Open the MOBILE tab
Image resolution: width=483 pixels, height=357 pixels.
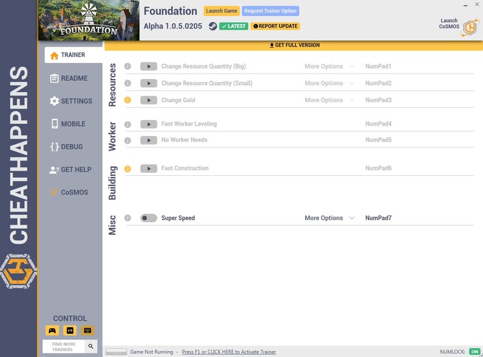point(68,124)
